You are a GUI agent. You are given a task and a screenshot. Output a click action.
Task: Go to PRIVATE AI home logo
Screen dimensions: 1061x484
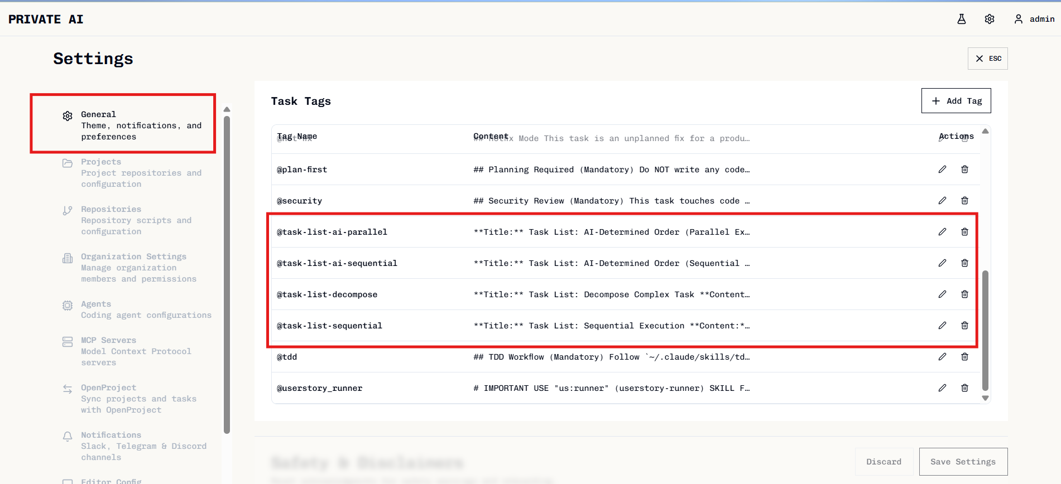click(46, 19)
